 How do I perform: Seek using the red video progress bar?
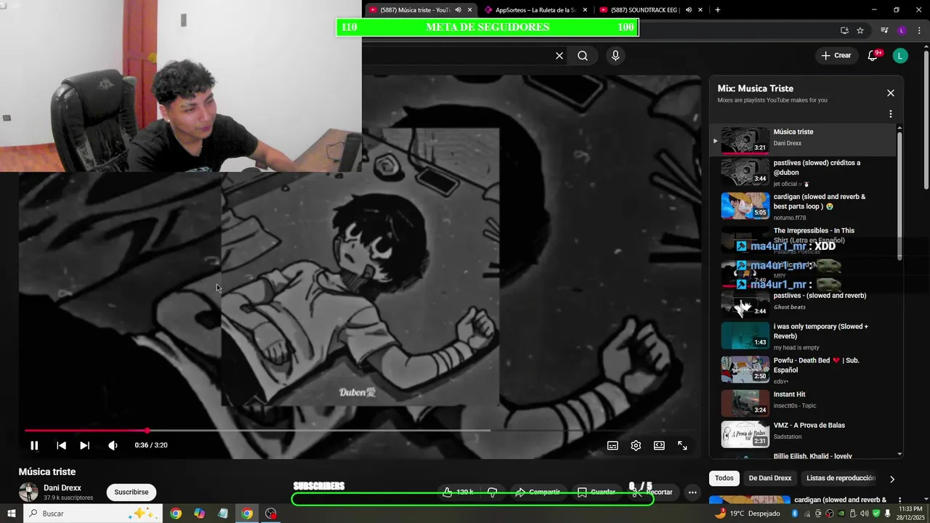click(359, 431)
